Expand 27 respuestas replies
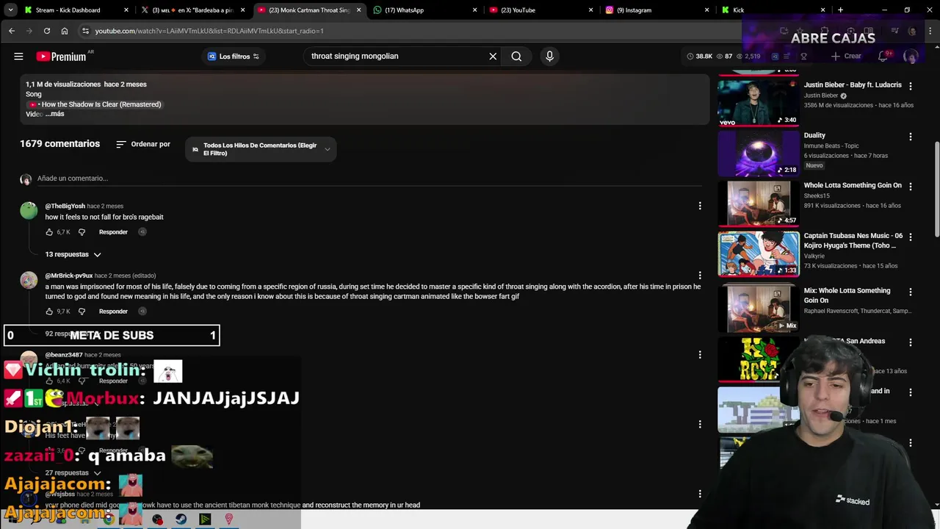940x529 pixels. [x=73, y=473]
